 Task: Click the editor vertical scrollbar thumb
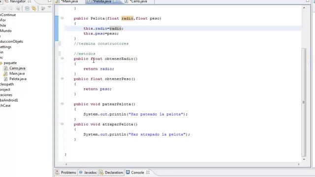click(304, 102)
